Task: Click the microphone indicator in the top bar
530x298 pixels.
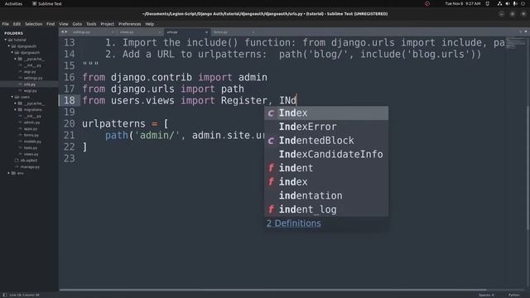Action: coord(515,3)
